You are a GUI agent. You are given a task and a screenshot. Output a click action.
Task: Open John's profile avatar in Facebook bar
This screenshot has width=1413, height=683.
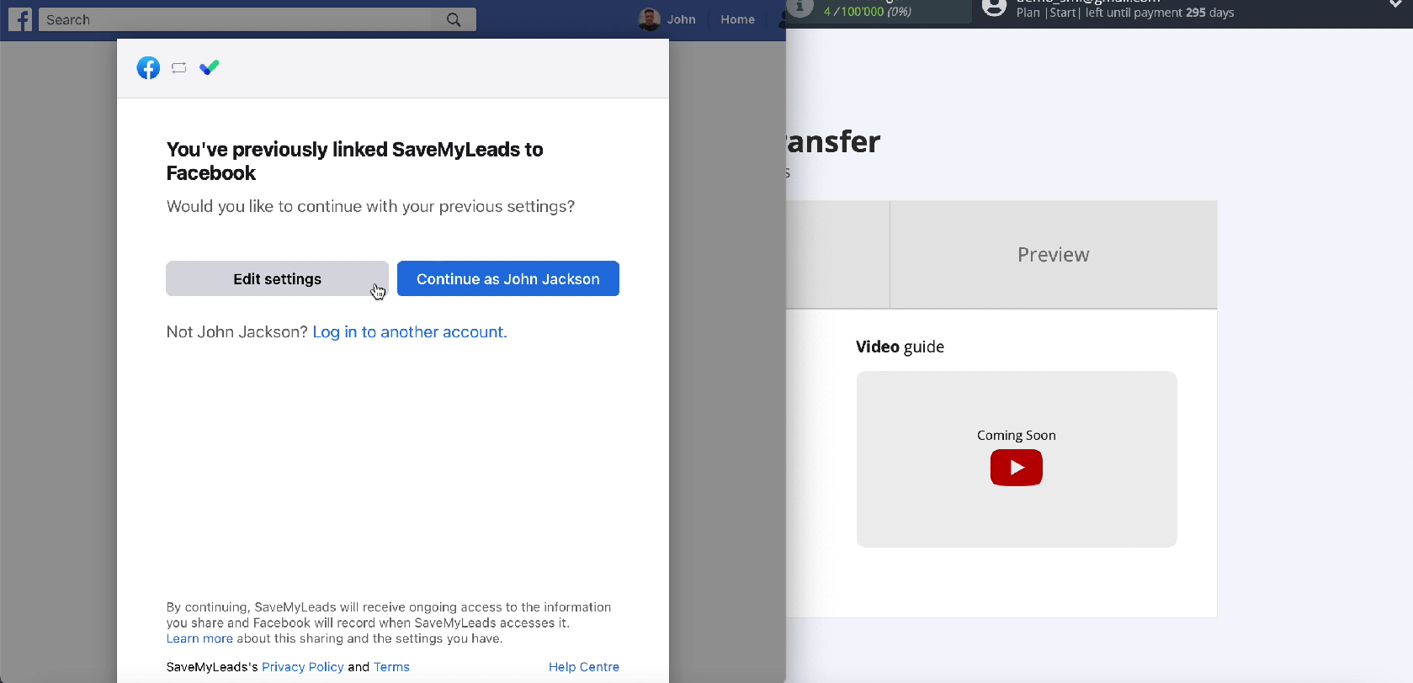pyautogui.click(x=649, y=19)
